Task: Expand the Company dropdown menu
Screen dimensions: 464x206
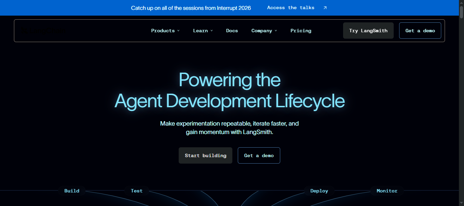Action: click(264, 31)
